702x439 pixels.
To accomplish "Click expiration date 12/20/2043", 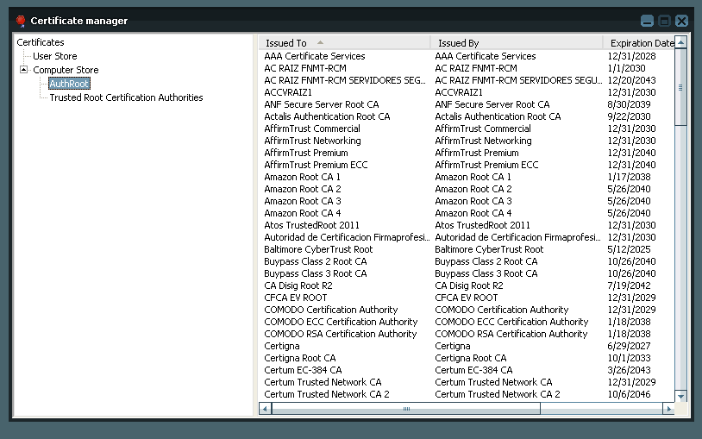I will 631,80.
